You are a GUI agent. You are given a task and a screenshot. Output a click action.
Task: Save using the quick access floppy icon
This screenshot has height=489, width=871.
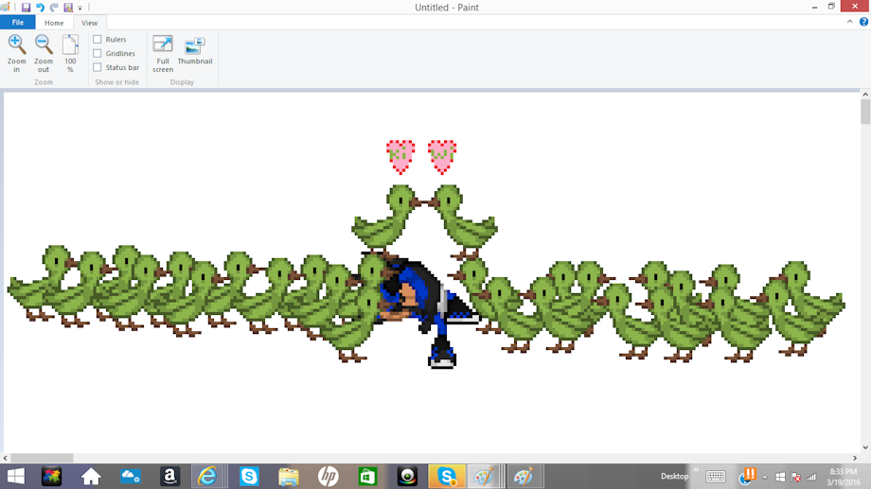(x=26, y=8)
